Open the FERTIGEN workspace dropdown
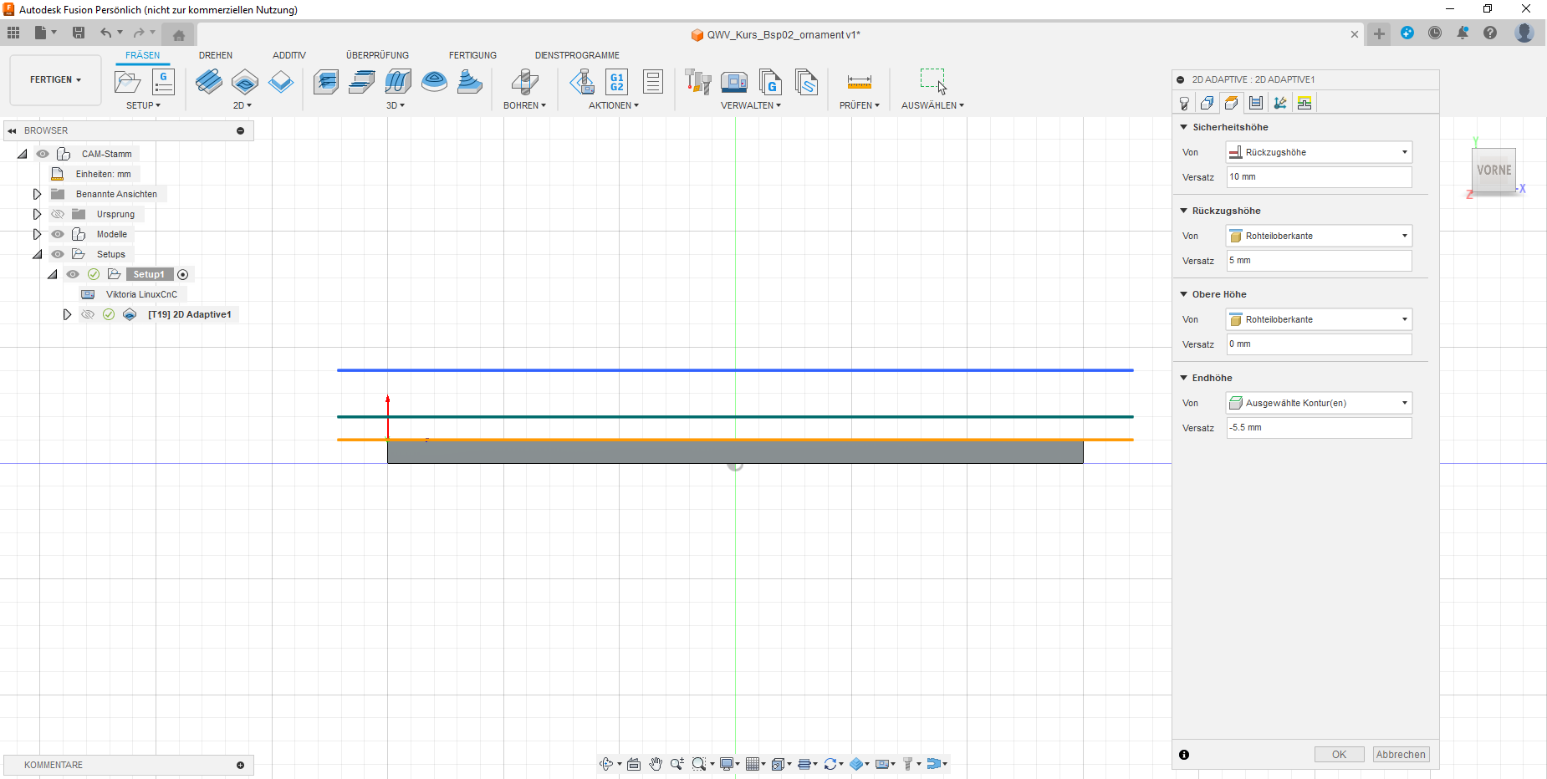This screenshot has height=779, width=1547. (x=55, y=80)
